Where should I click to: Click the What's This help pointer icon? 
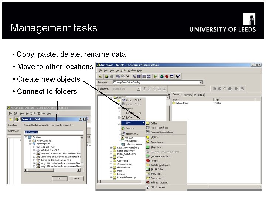pos(178,77)
